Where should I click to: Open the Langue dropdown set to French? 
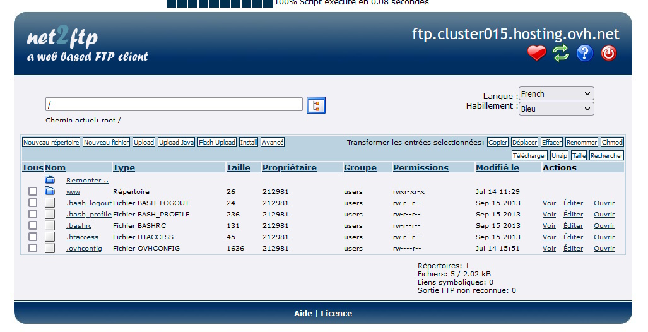pos(556,94)
